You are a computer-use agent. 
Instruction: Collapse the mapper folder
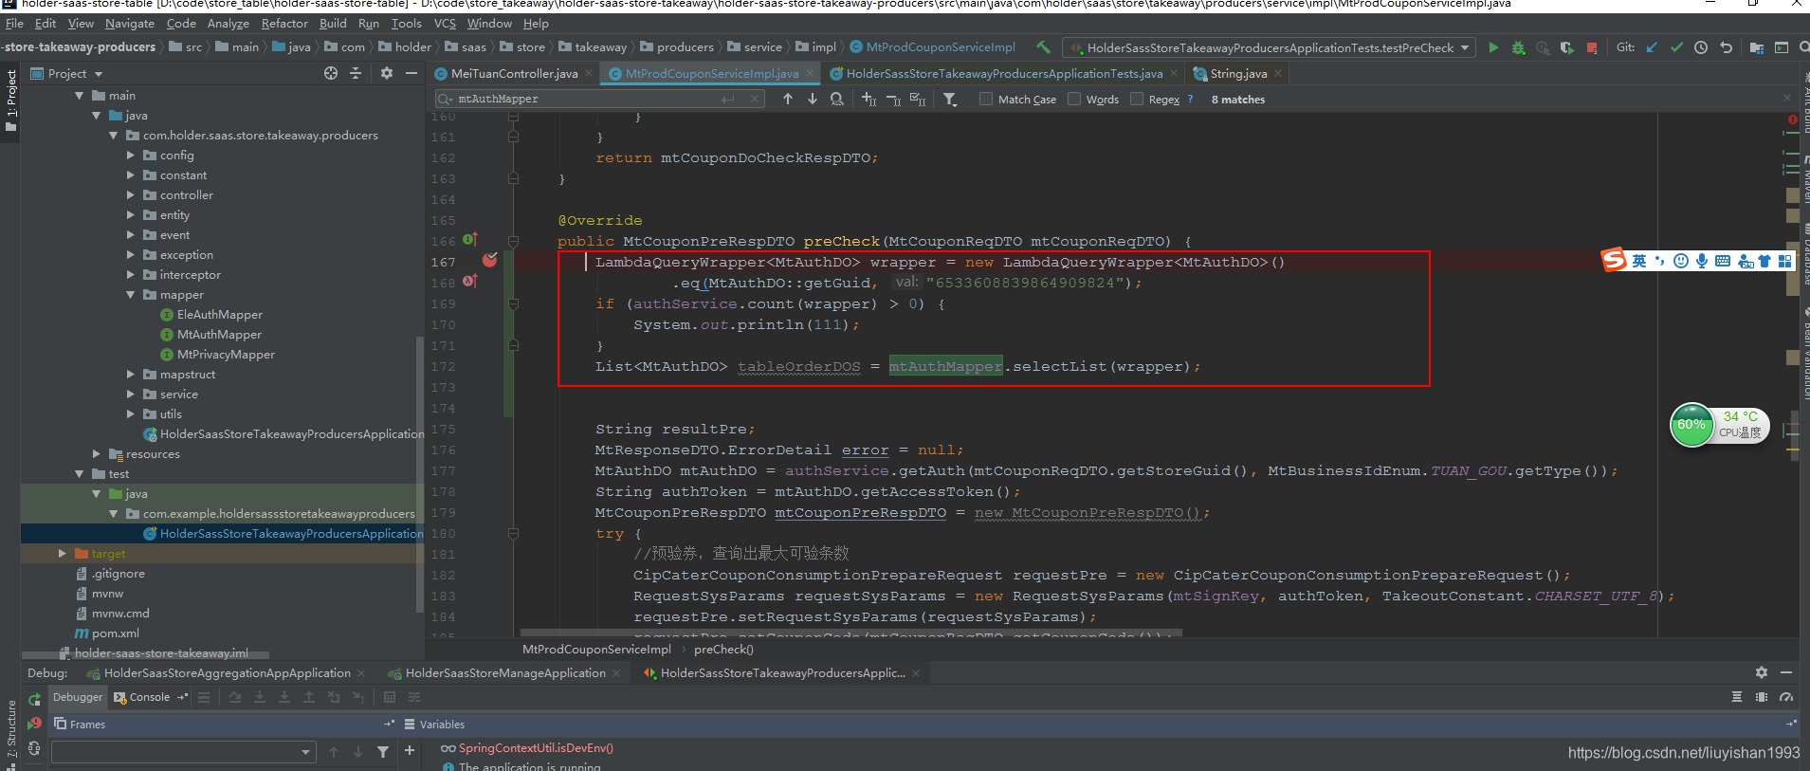[131, 295]
